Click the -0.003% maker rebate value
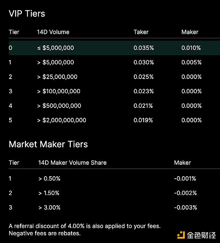The width and height of the screenshot is (220, 243). click(185, 207)
